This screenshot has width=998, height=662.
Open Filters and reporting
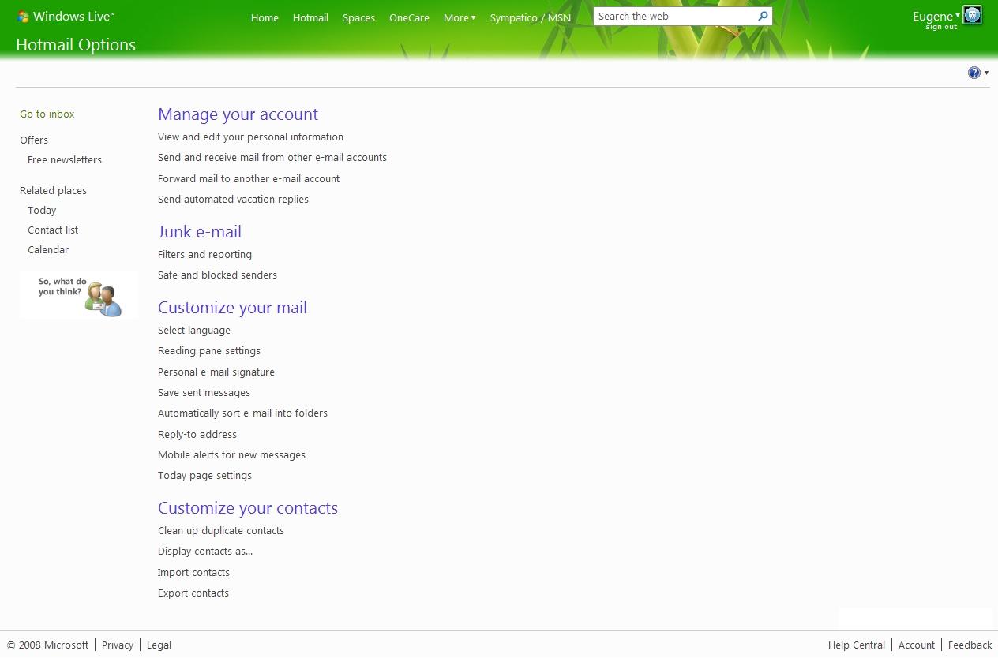coord(204,254)
